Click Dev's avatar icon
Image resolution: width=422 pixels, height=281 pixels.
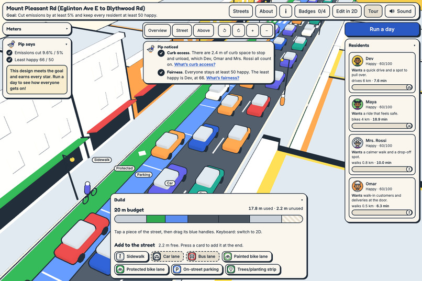358,61
